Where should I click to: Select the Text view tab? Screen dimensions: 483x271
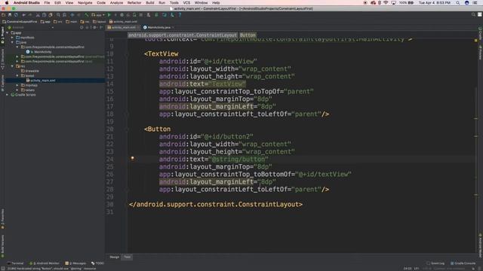pyautogui.click(x=128, y=257)
